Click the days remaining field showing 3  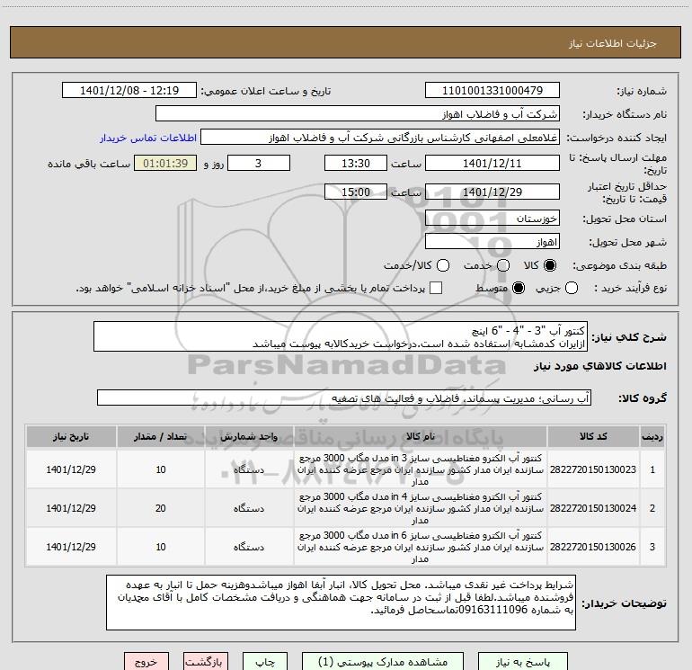259,163
